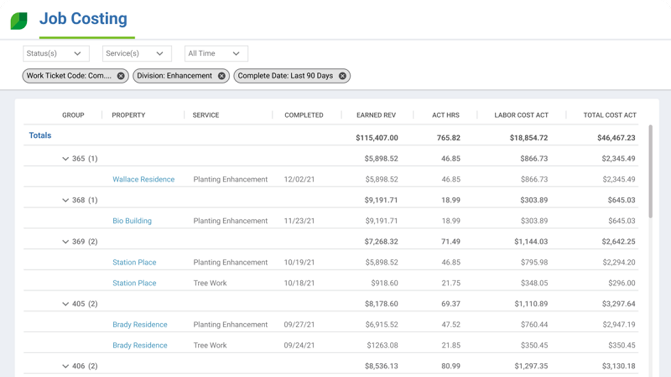Open the All Time date range dropdown
This screenshot has height=377, width=671.
(x=216, y=54)
